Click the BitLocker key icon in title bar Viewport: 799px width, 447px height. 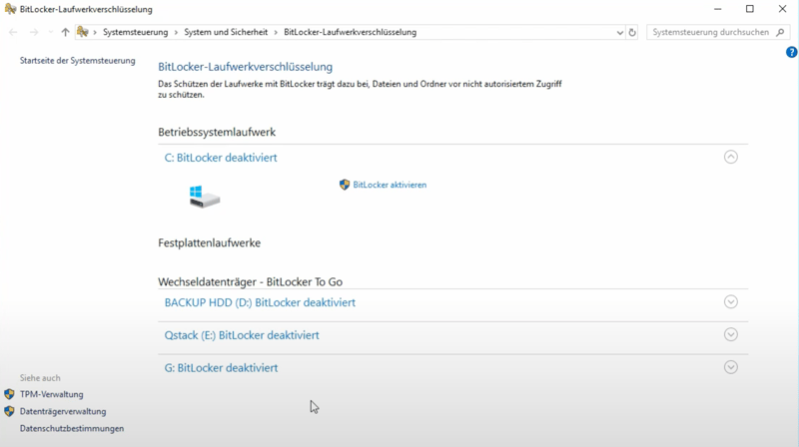coord(10,9)
